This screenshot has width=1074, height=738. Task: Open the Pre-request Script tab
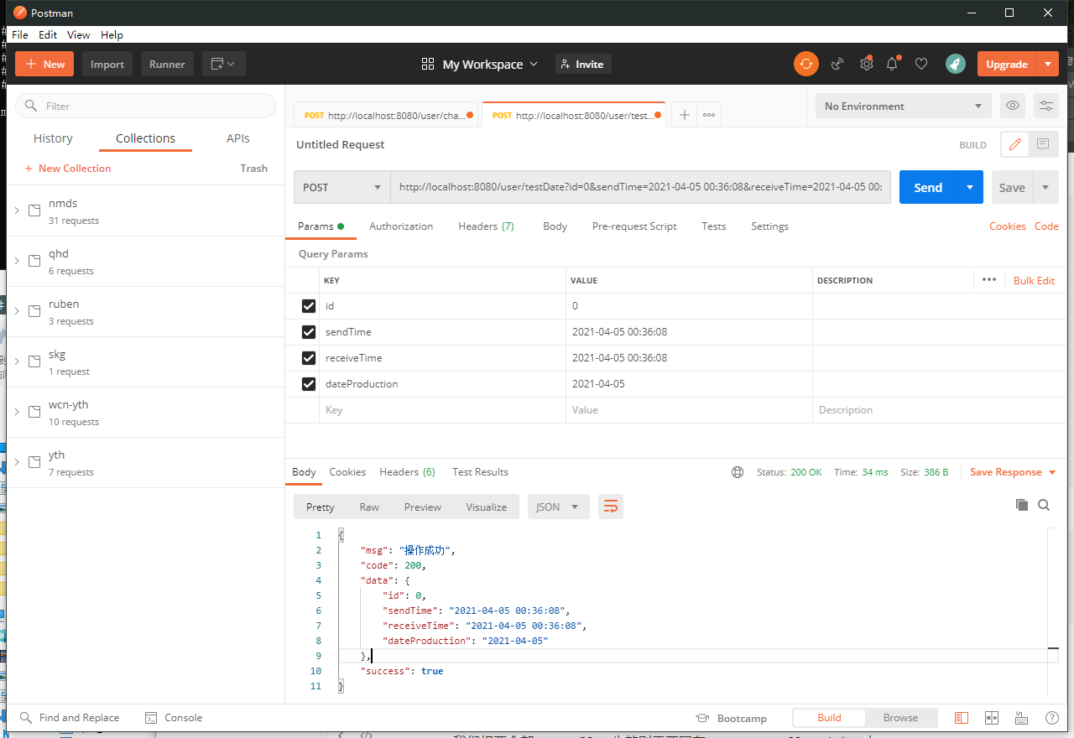tap(634, 226)
